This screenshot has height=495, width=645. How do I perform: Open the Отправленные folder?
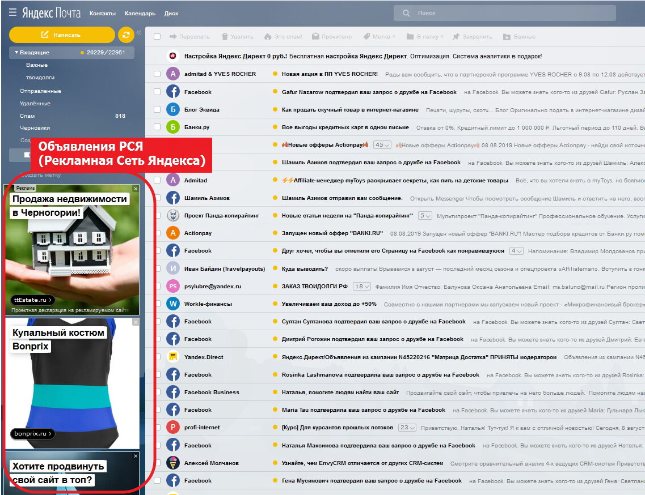click(40, 91)
